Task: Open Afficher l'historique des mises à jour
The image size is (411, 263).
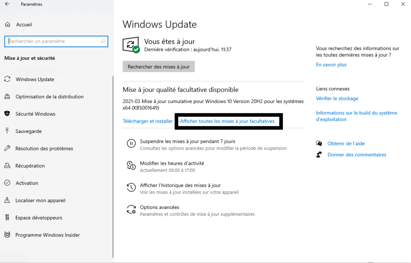Action: 180,185
